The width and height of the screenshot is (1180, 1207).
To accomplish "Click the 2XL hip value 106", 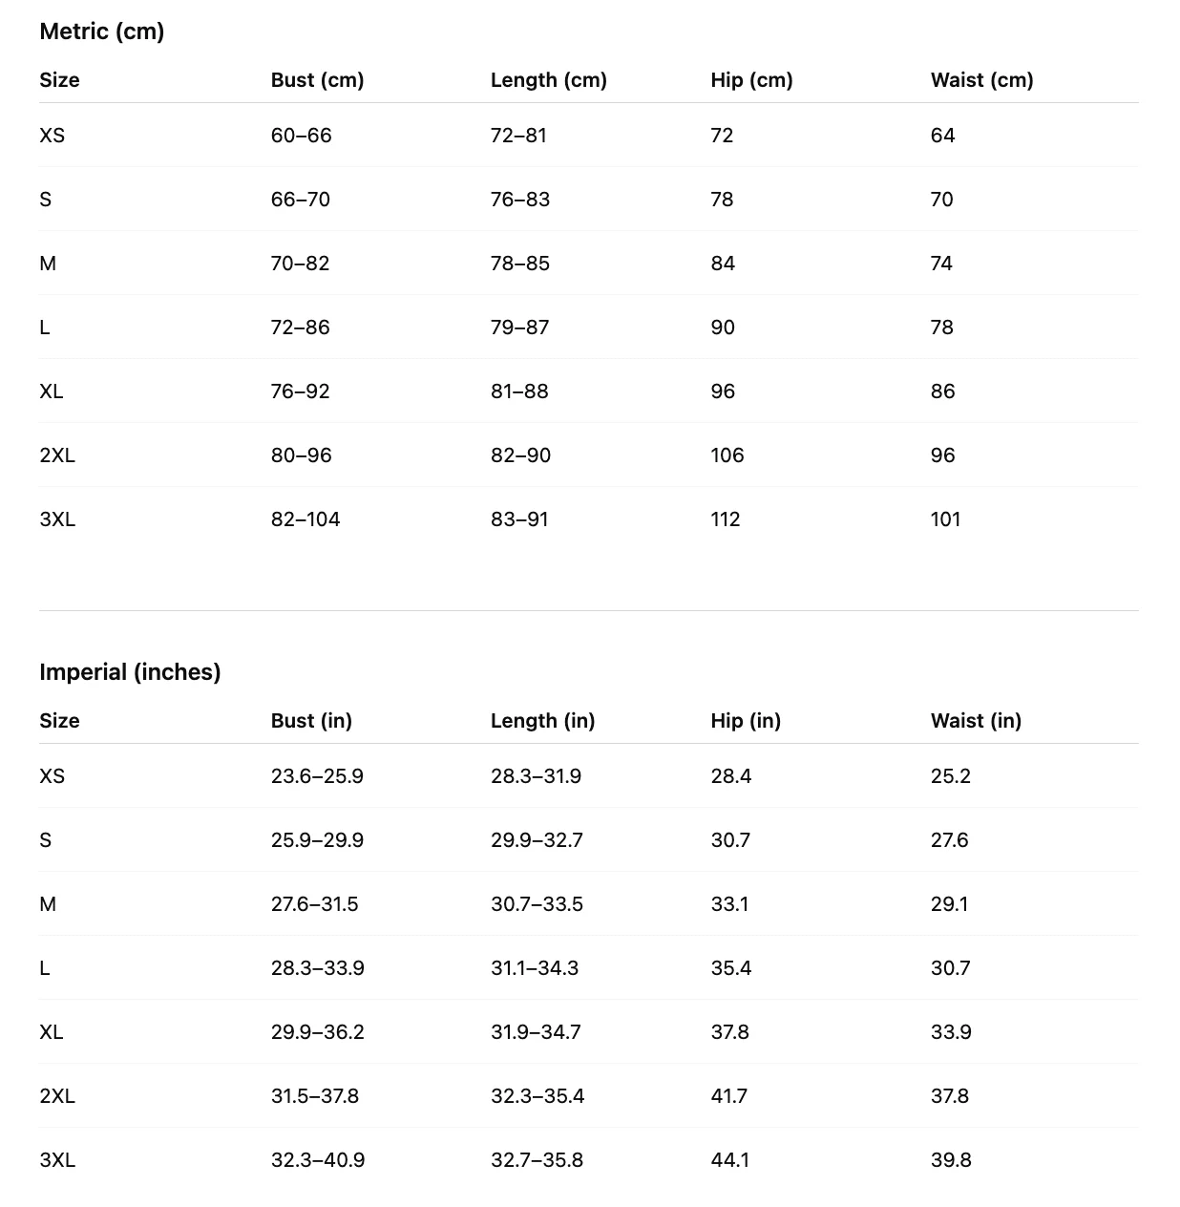I will pos(727,455).
